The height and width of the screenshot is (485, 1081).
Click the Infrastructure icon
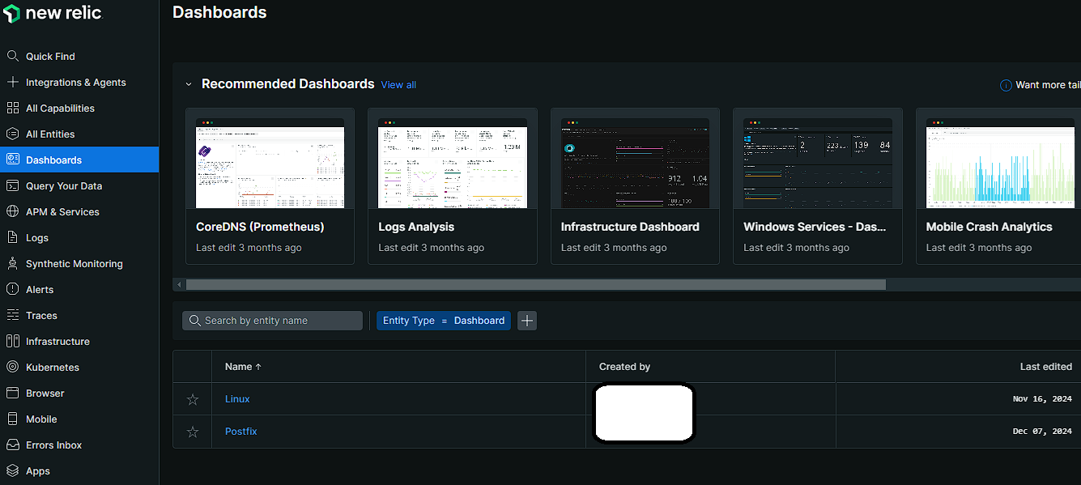tap(12, 341)
